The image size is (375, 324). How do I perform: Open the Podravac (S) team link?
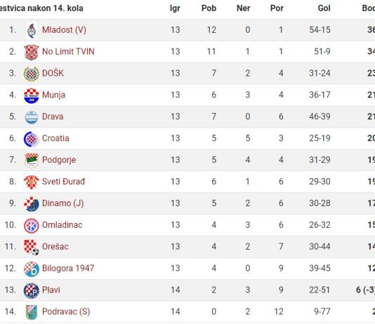[66, 311]
